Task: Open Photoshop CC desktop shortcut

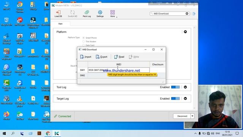Action: tap(20, 70)
